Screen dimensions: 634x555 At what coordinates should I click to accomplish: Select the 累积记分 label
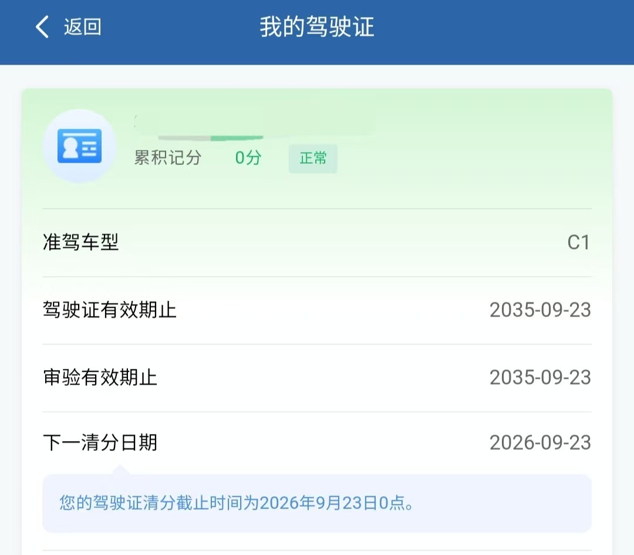point(167,158)
